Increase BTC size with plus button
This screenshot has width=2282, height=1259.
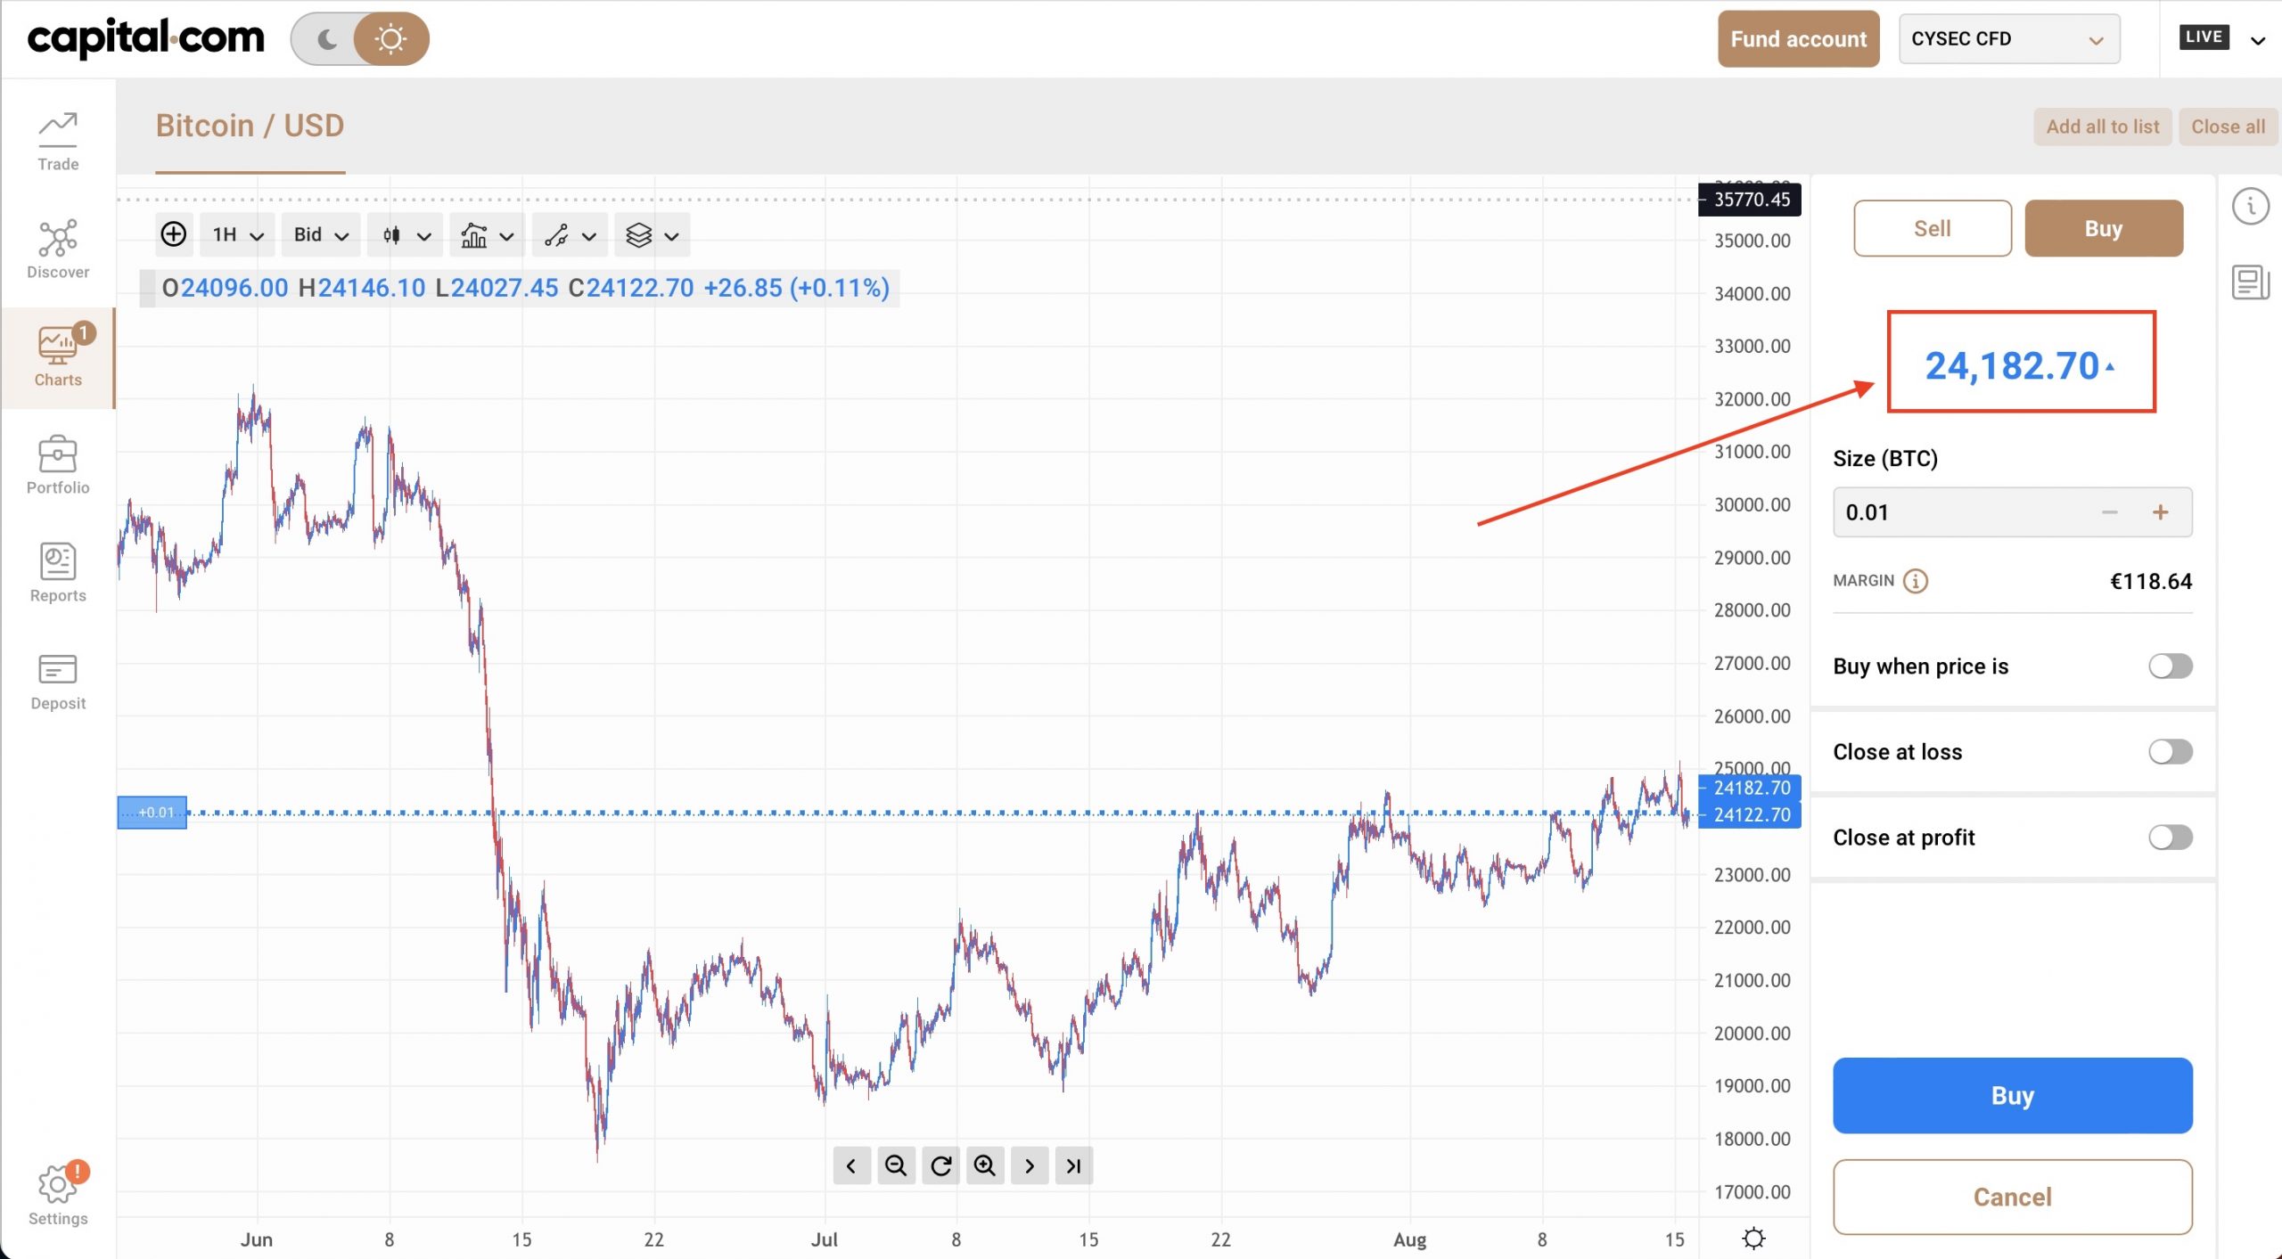click(x=2161, y=512)
